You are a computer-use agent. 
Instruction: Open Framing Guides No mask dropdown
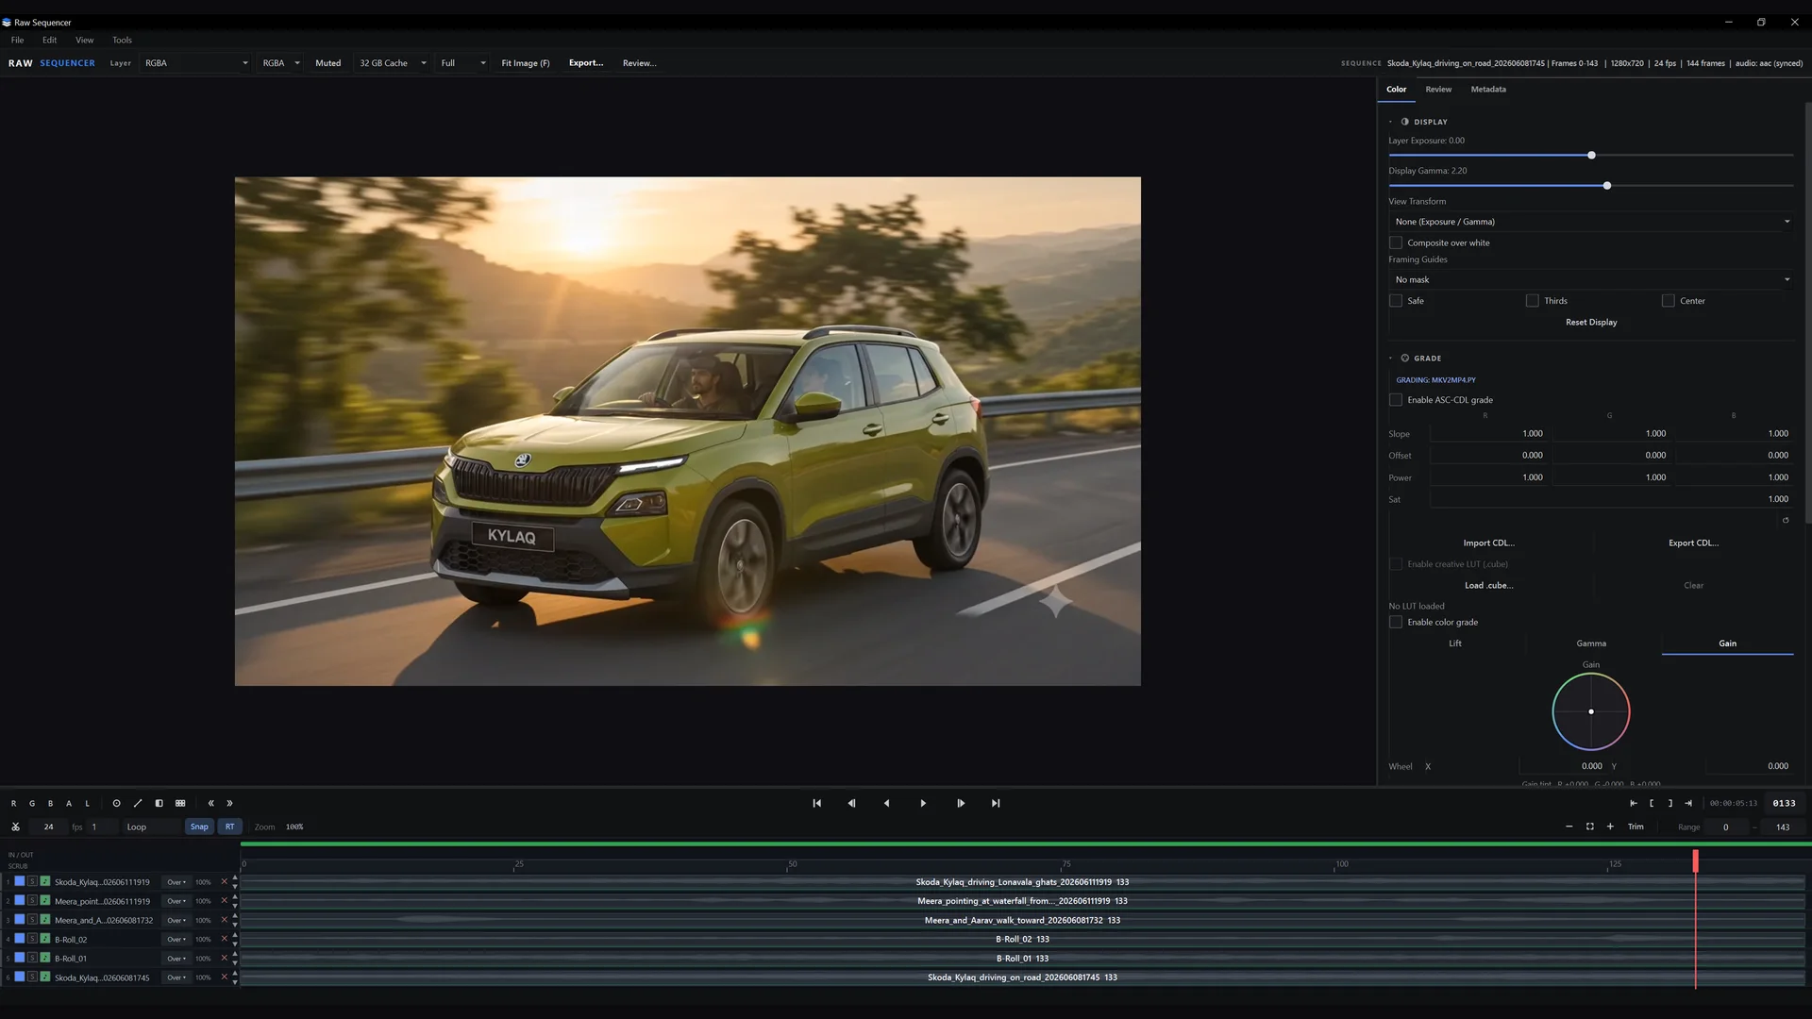click(1591, 279)
